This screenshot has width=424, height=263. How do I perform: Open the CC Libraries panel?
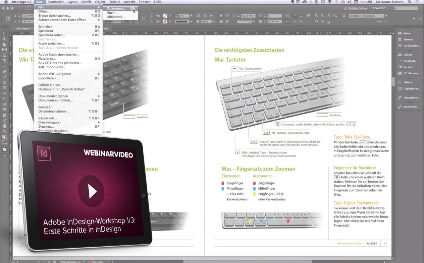point(411,73)
